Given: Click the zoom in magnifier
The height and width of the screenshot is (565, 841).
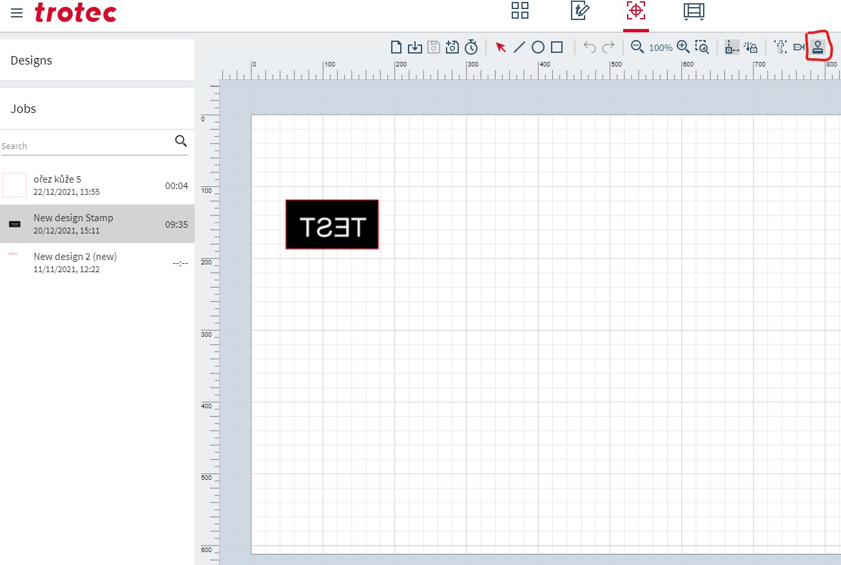Looking at the screenshot, I should [683, 47].
